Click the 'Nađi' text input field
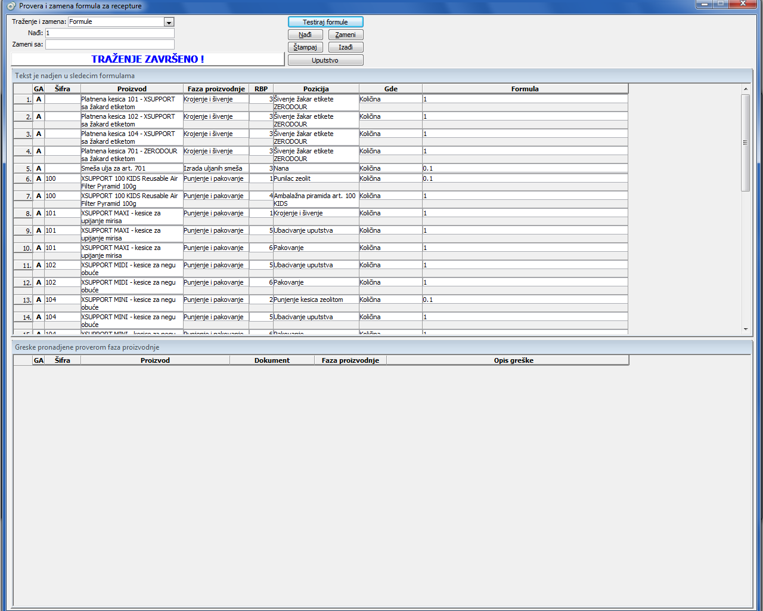 pyautogui.click(x=110, y=33)
